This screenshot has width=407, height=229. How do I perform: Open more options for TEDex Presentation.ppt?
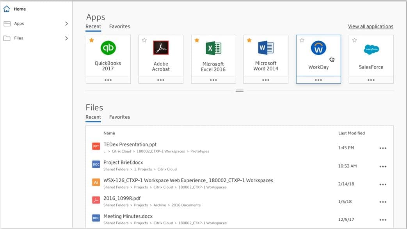coord(383,148)
